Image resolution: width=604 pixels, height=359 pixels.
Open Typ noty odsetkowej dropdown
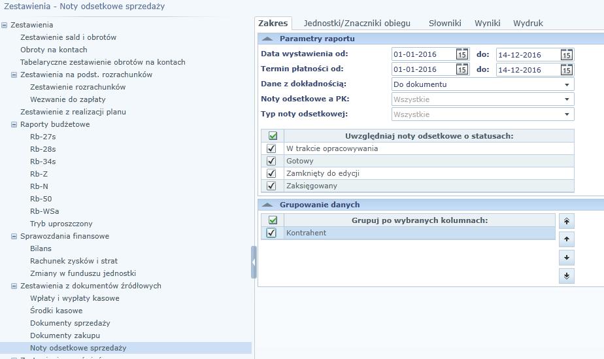[567, 114]
